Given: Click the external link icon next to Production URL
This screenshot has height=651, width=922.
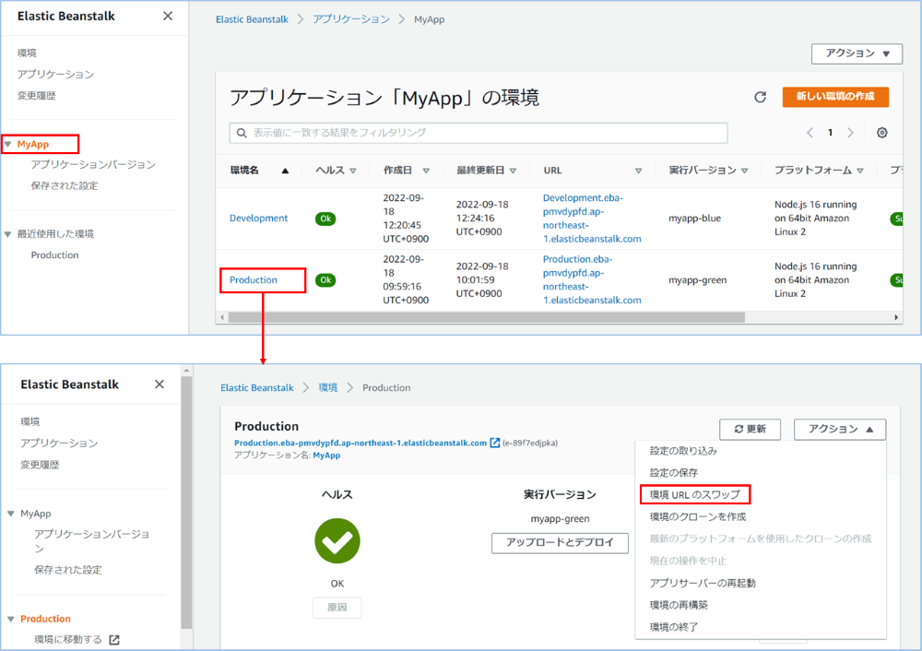Looking at the screenshot, I should click(x=495, y=443).
